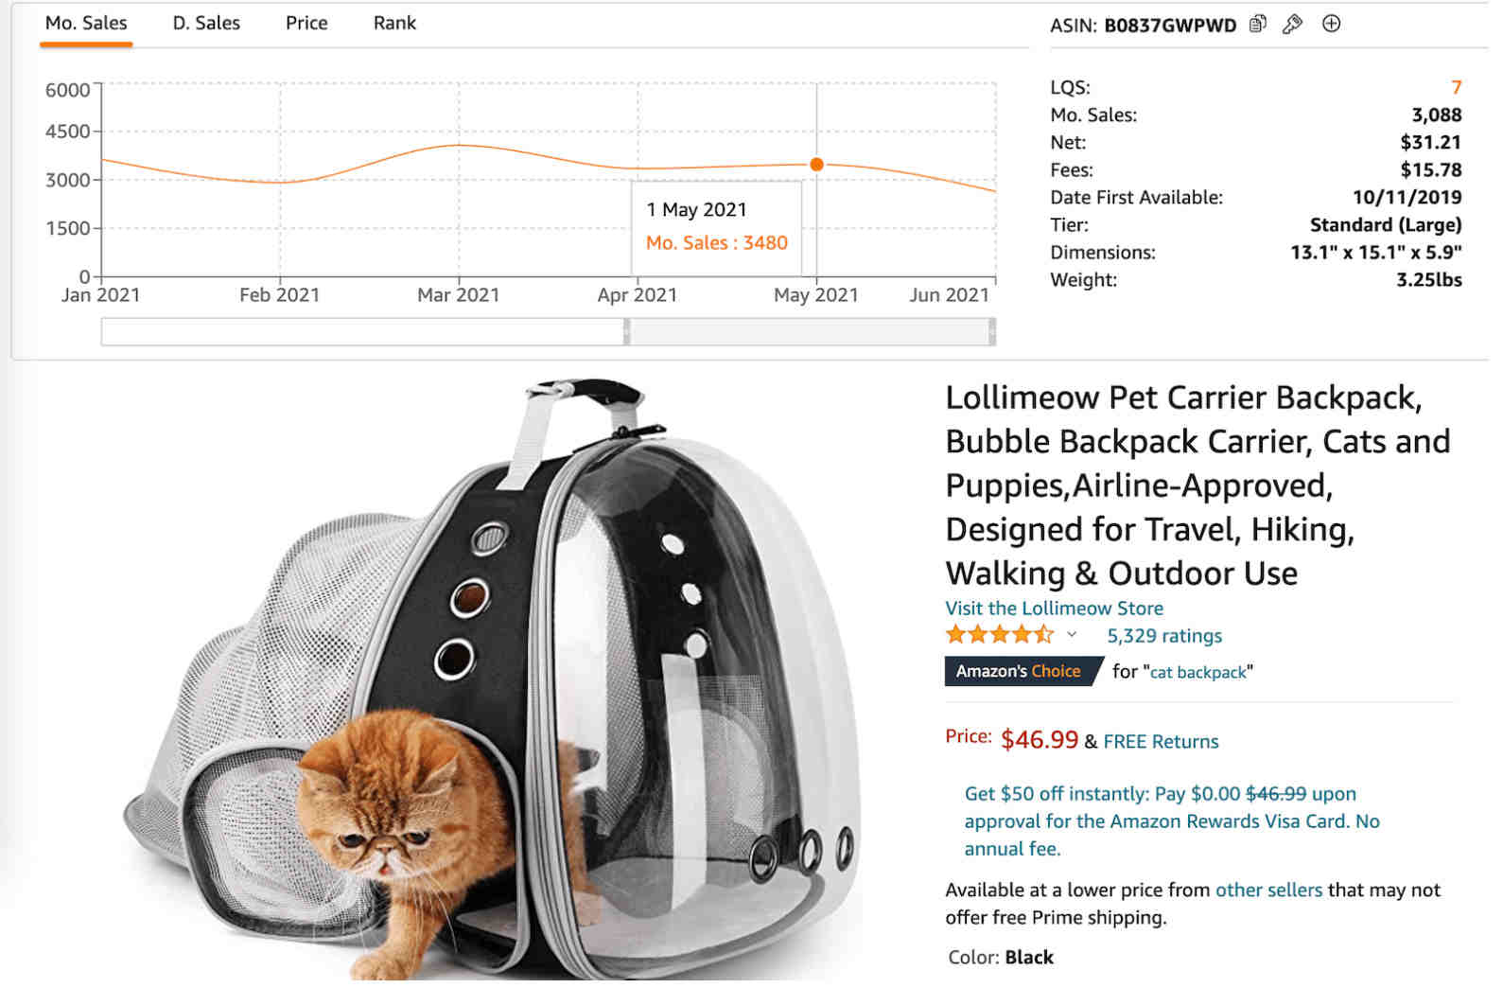This screenshot has height=988, width=1503.
Task: Open the 5,329 ratings link
Action: 1164,636
